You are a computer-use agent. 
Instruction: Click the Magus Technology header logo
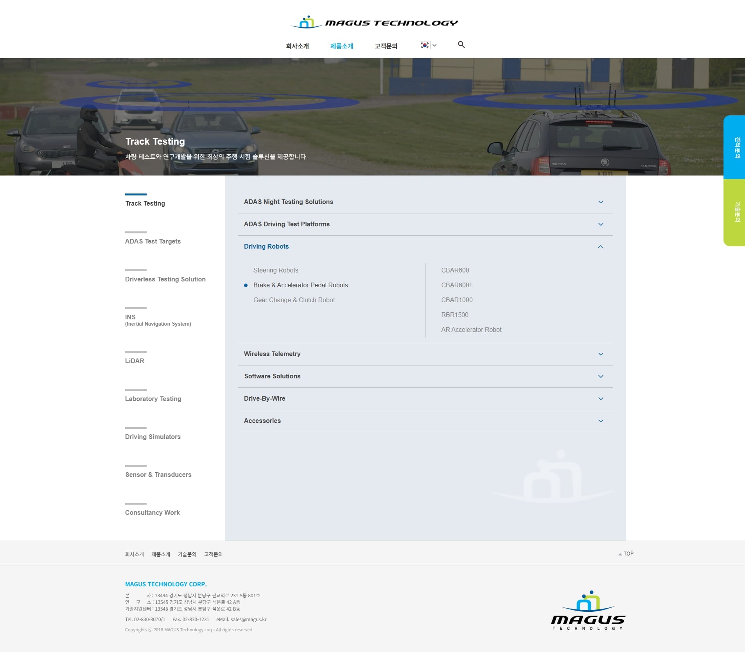374,23
